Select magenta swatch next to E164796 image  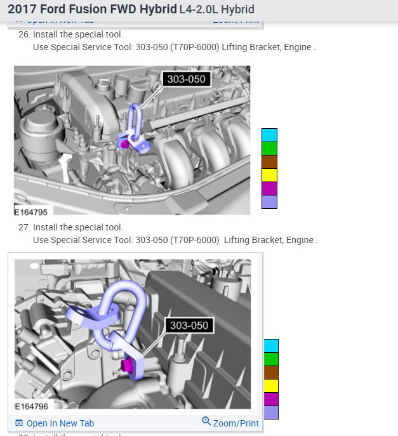(271, 399)
